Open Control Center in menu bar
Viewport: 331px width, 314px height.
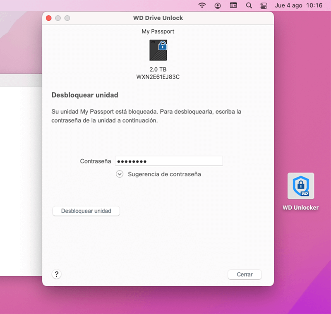point(264,5)
